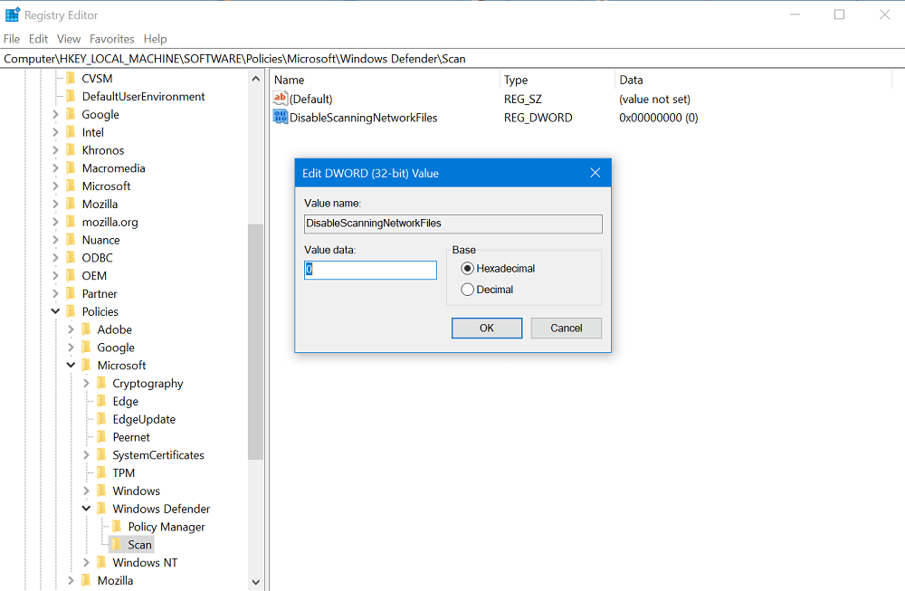Click the Windows Defender folder icon
Image resolution: width=905 pixels, height=591 pixels.
pos(101,509)
